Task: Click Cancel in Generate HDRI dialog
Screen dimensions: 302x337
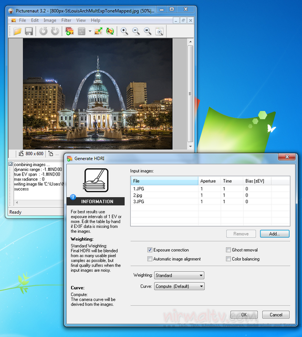Action: [x=276, y=315]
